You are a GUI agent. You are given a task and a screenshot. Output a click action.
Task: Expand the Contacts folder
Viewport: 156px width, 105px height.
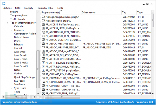pyautogui.click(x=11, y=30)
